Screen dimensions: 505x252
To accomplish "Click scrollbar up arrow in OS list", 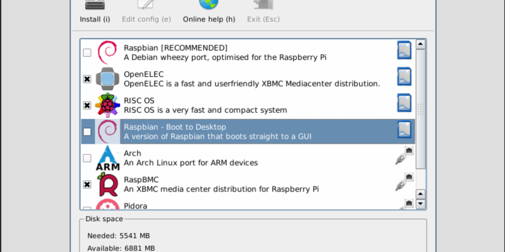I will (x=420, y=44).
